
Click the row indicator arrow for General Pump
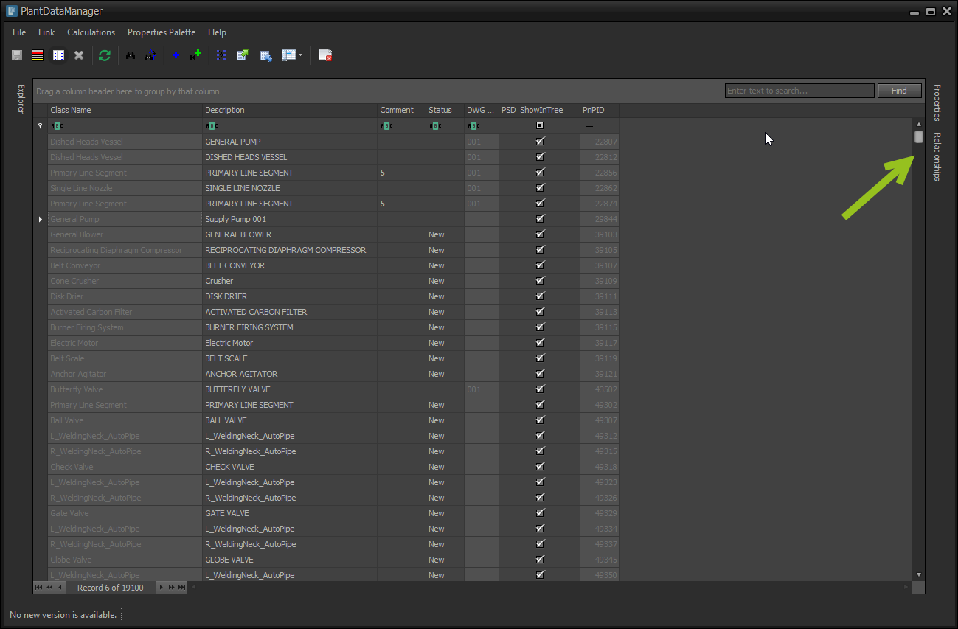pos(41,219)
